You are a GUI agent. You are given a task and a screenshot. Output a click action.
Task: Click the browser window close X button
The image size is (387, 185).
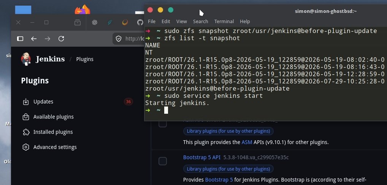(x=18, y=22)
